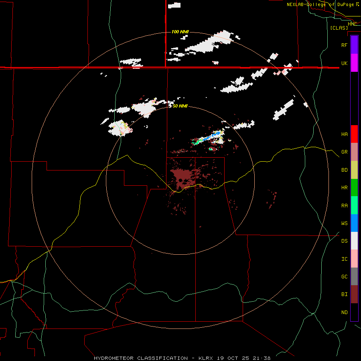The height and width of the screenshot is (361, 361).
Task: Click the UK legend label
Action: (344, 63)
